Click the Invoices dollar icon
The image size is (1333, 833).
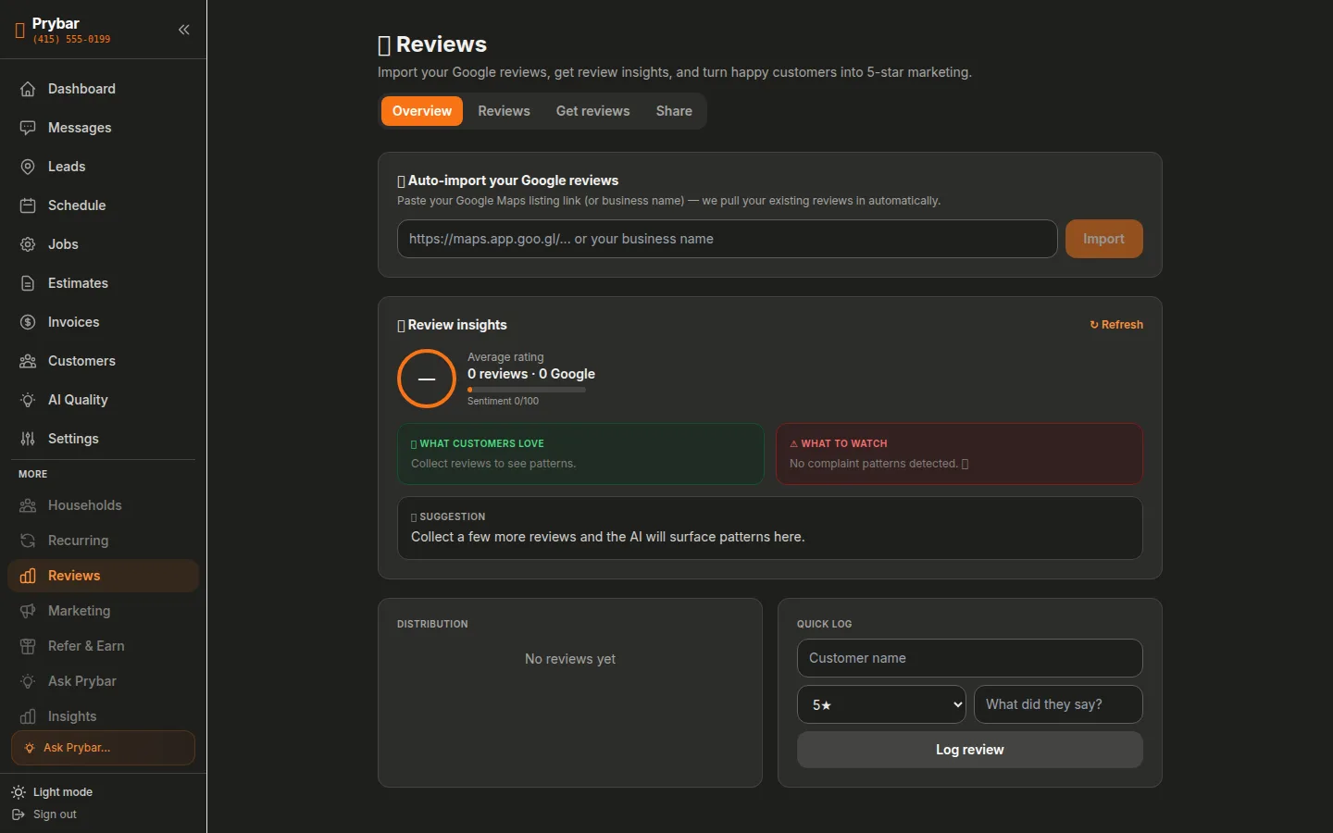(x=28, y=322)
